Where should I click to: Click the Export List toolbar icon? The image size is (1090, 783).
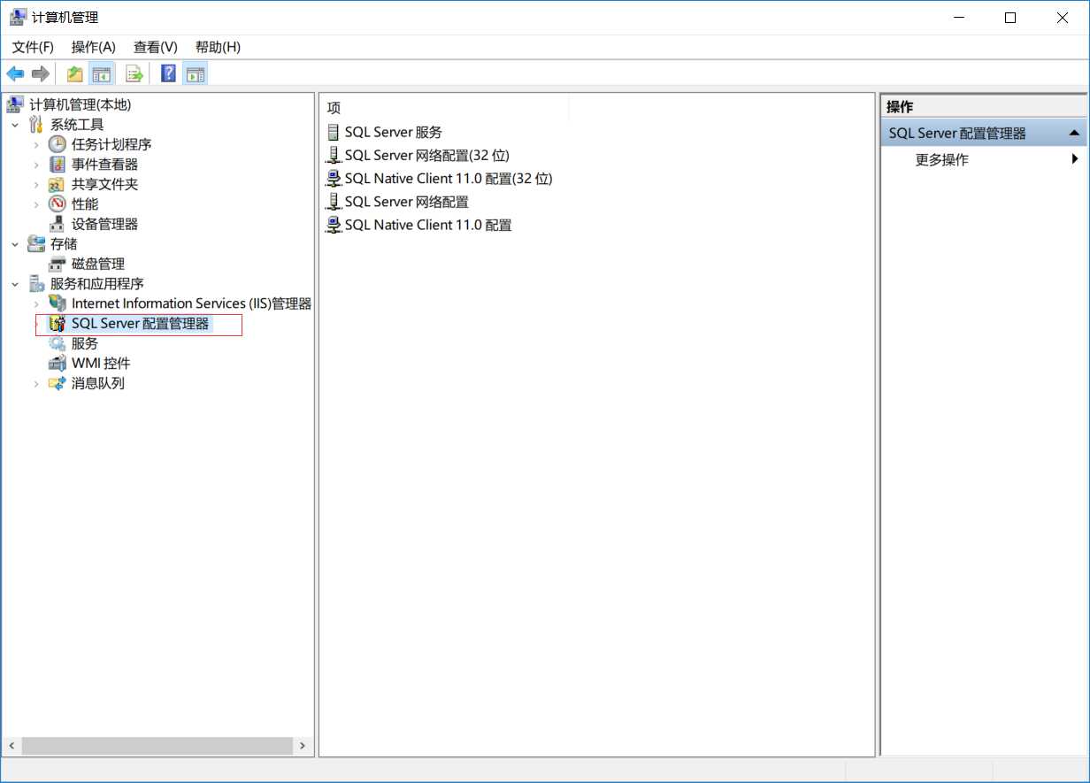click(x=134, y=73)
